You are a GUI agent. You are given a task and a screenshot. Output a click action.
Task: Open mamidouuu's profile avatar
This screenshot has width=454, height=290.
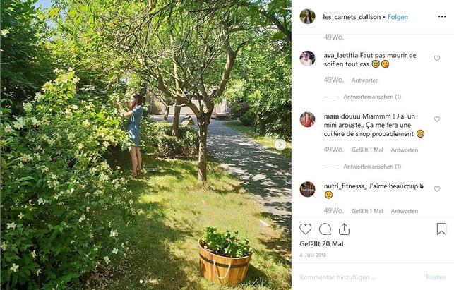point(307,119)
